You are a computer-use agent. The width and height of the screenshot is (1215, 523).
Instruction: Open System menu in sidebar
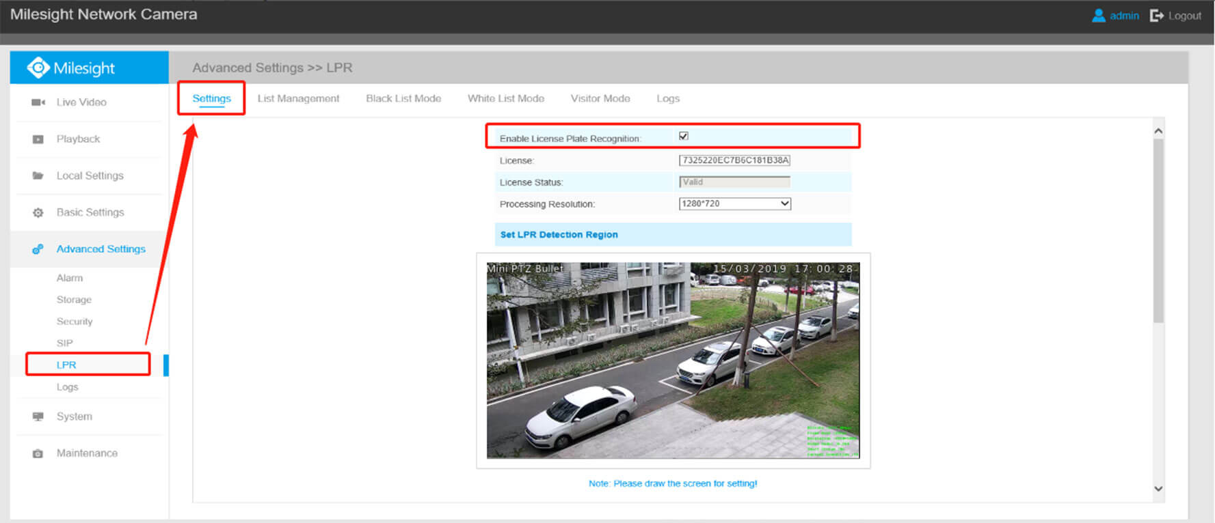click(75, 416)
